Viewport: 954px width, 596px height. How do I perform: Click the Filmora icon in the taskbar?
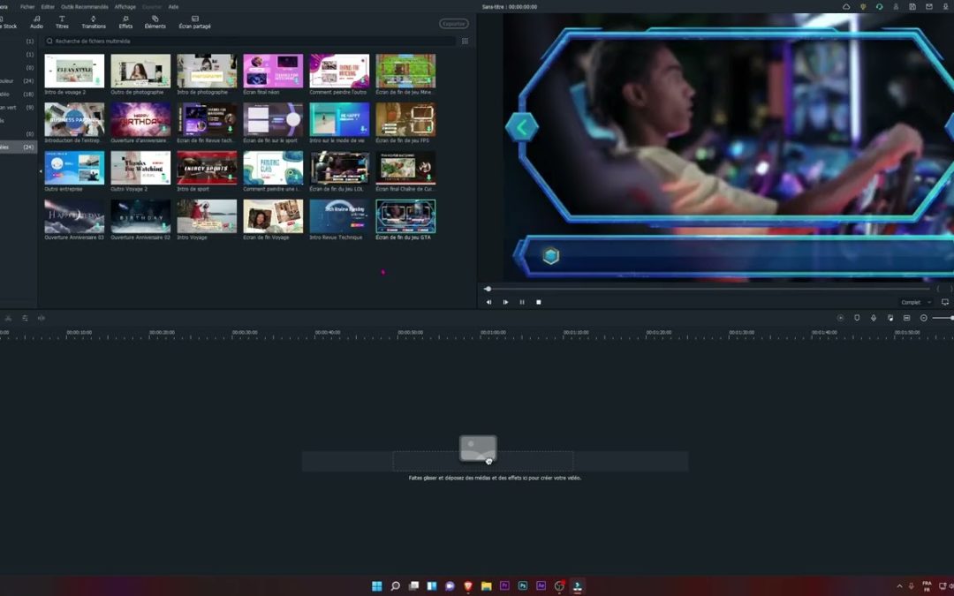coord(578,586)
